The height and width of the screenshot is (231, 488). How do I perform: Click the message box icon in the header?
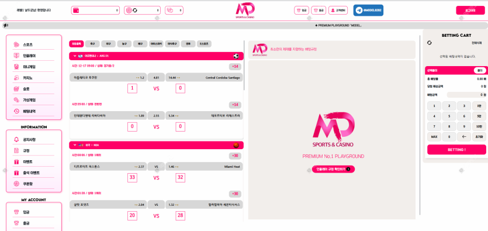point(169,11)
